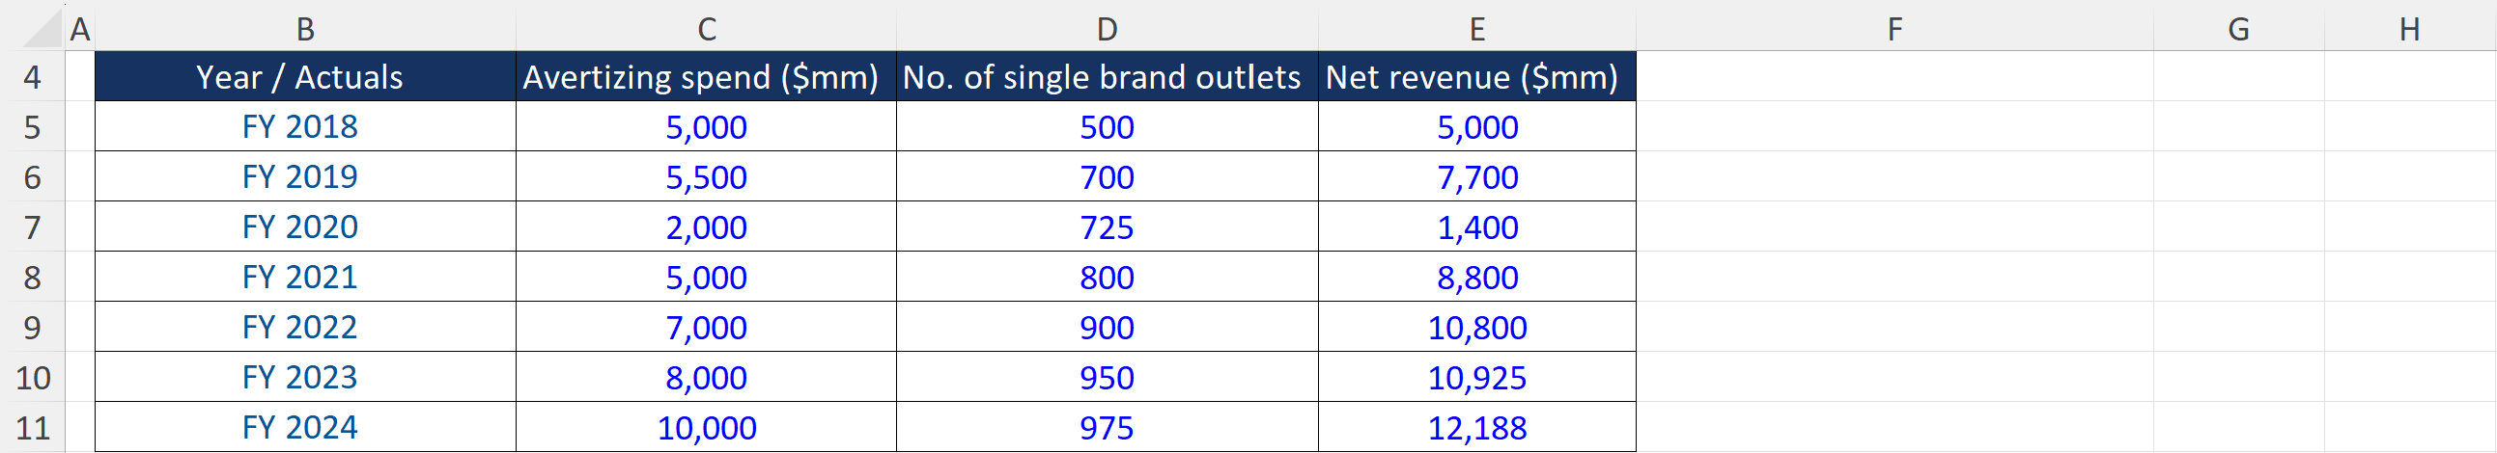Screen dimensions: 2497x453
Task: Select row 4 header
Action: pos(32,76)
